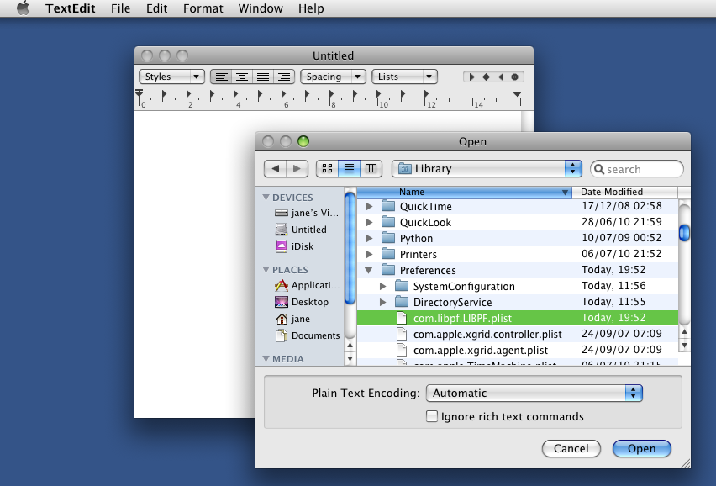Enable Ignore rich text commands checkbox
The image size is (716, 486).
(x=432, y=416)
